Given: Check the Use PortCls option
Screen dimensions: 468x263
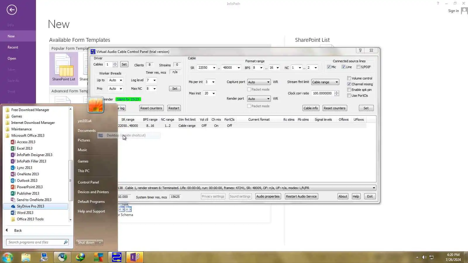Looking at the screenshot, I should coord(349,96).
